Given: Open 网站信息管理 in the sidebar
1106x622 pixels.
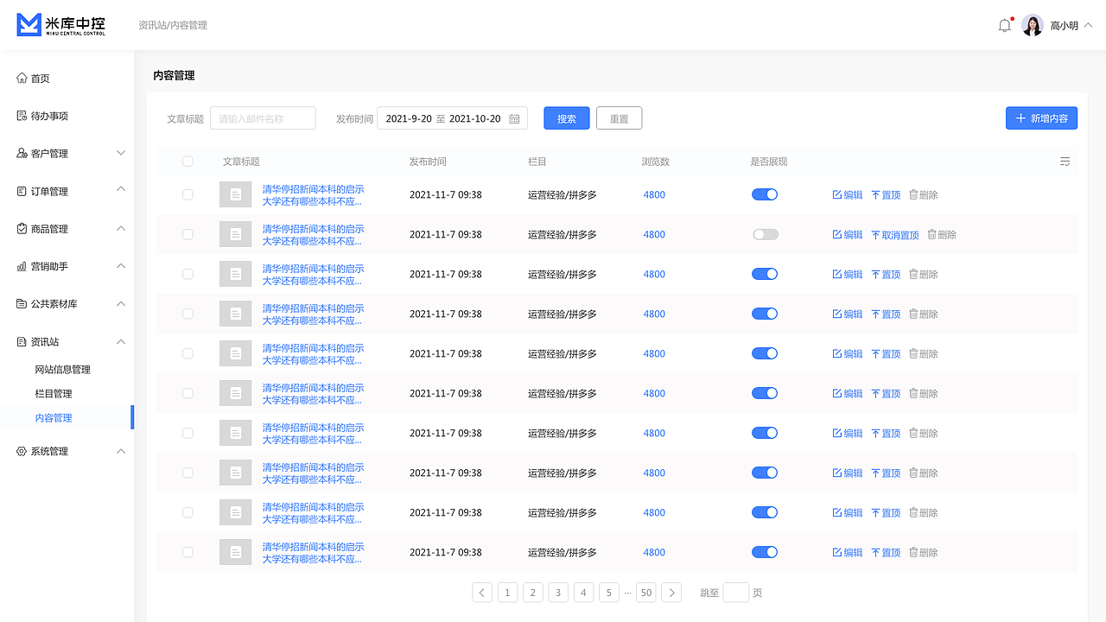Looking at the screenshot, I should coord(63,370).
